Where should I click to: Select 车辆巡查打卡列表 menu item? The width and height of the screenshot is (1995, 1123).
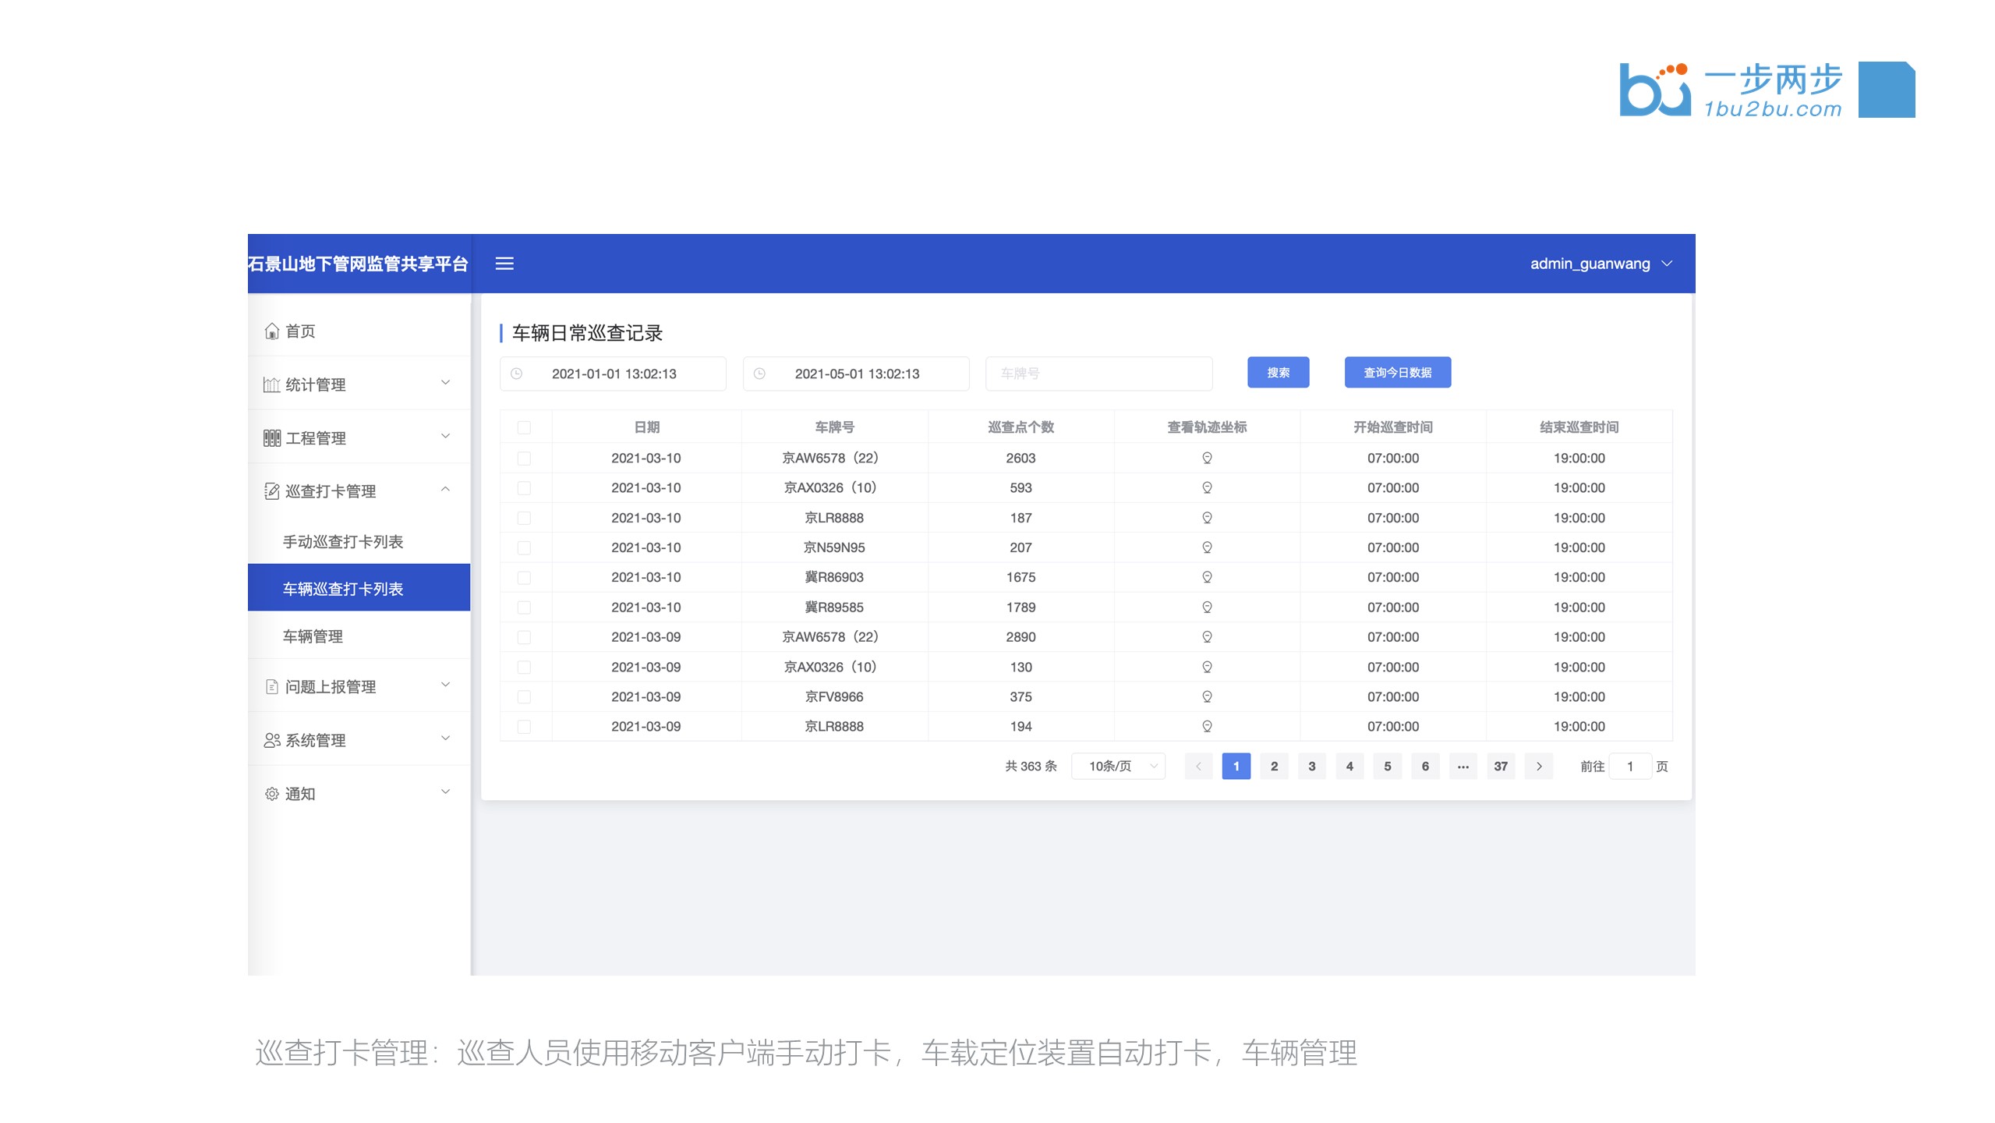(x=359, y=589)
